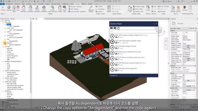Run DDF_SM Create multiple sheets from excel script
This screenshot has height=111, width=198.
click(112, 36)
